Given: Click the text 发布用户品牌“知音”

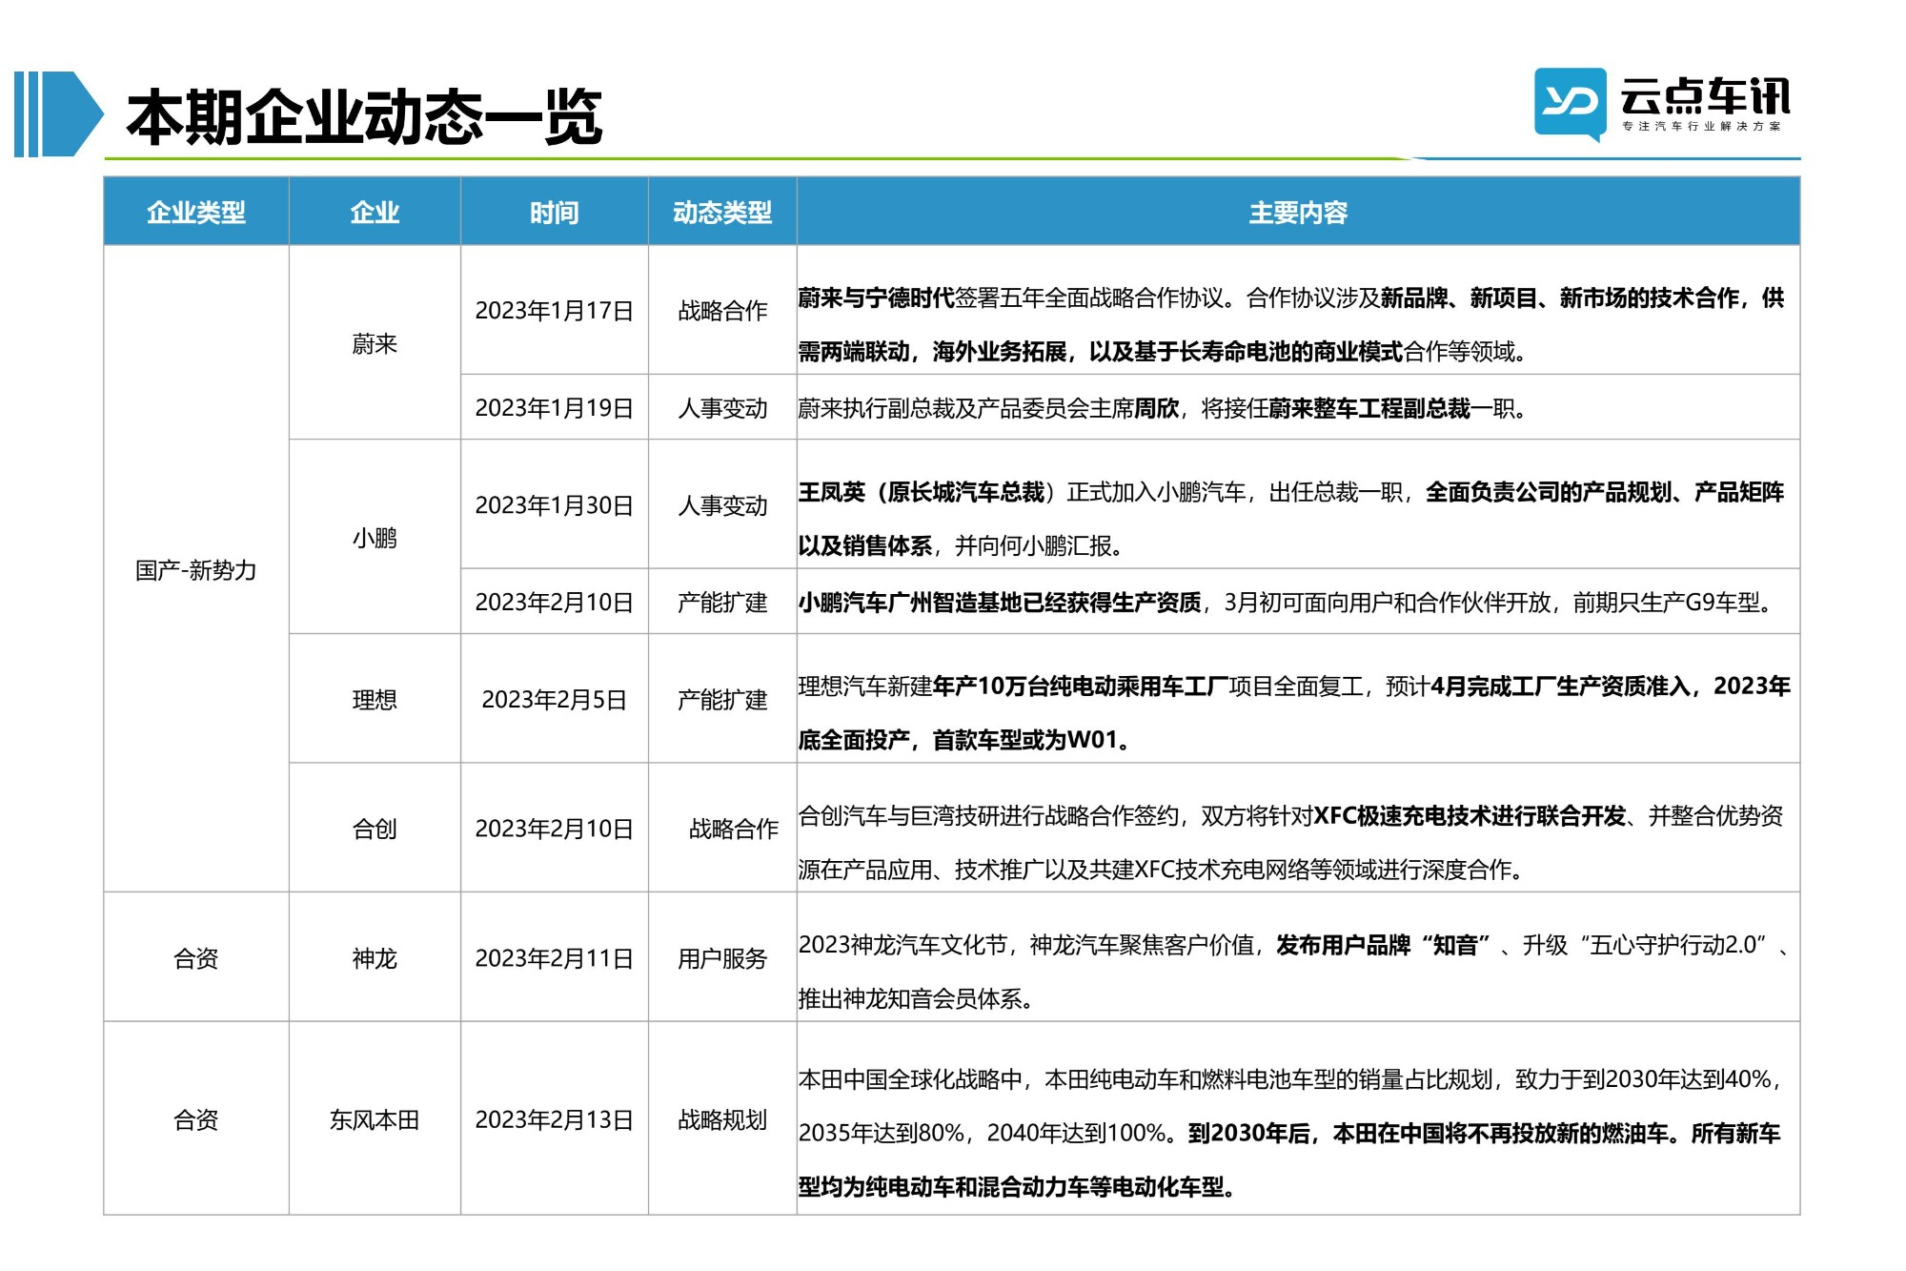Looking at the screenshot, I should [x=1384, y=945].
